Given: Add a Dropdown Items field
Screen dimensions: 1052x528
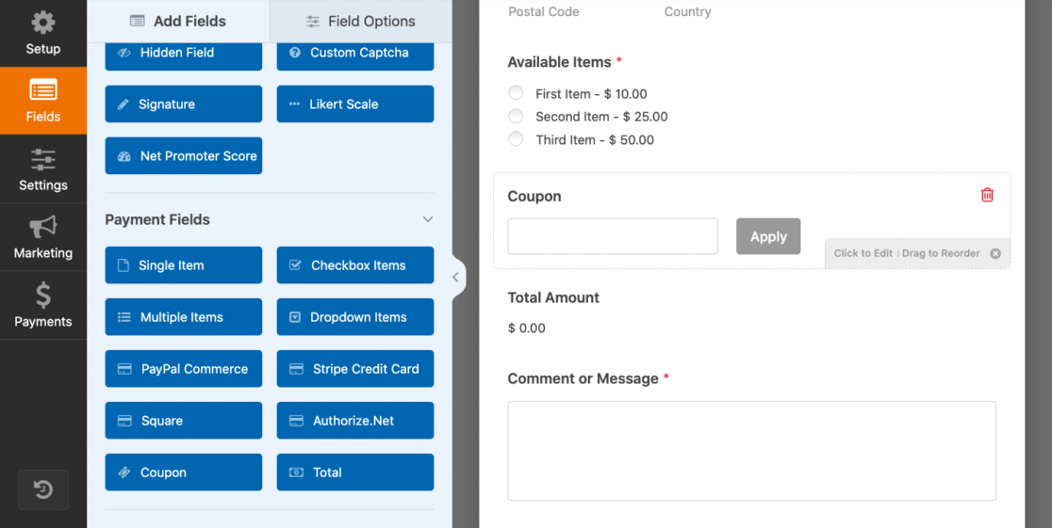Looking at the screenshot, I should [x=355, y=317].
